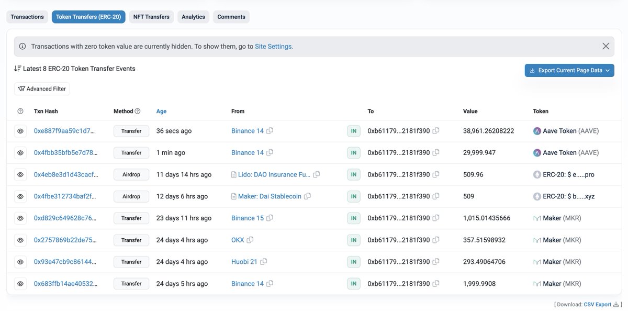
Task: Copy the Huobi 21 address
Action: pos(264,262)
